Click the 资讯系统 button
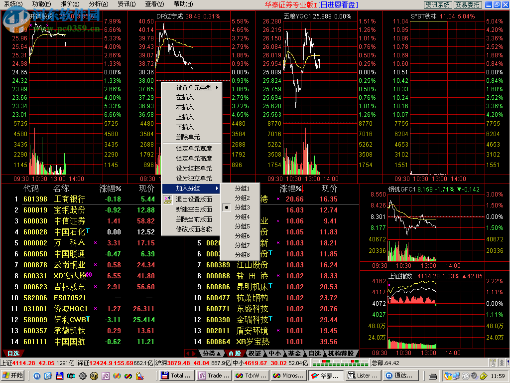 [x=438, y=4]
